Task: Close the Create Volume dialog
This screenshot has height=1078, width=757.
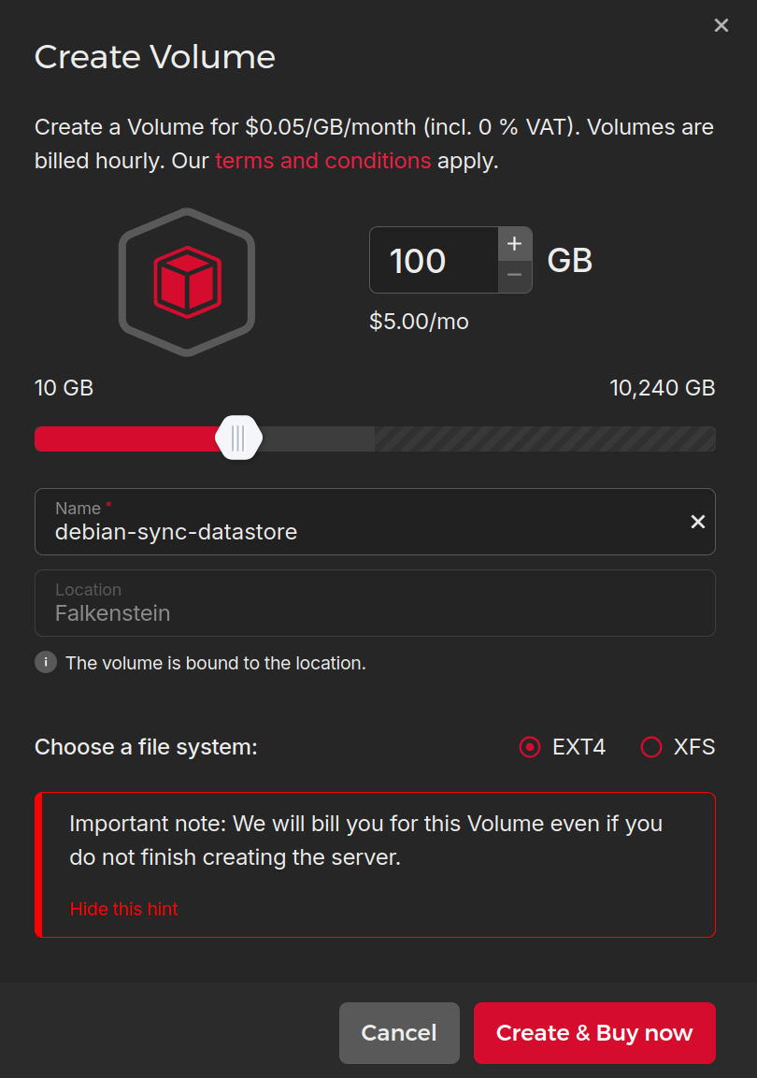Action: pos(721,26)
